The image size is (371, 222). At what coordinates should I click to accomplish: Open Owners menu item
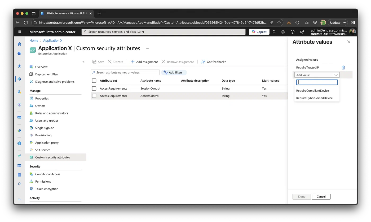[40, 106]
